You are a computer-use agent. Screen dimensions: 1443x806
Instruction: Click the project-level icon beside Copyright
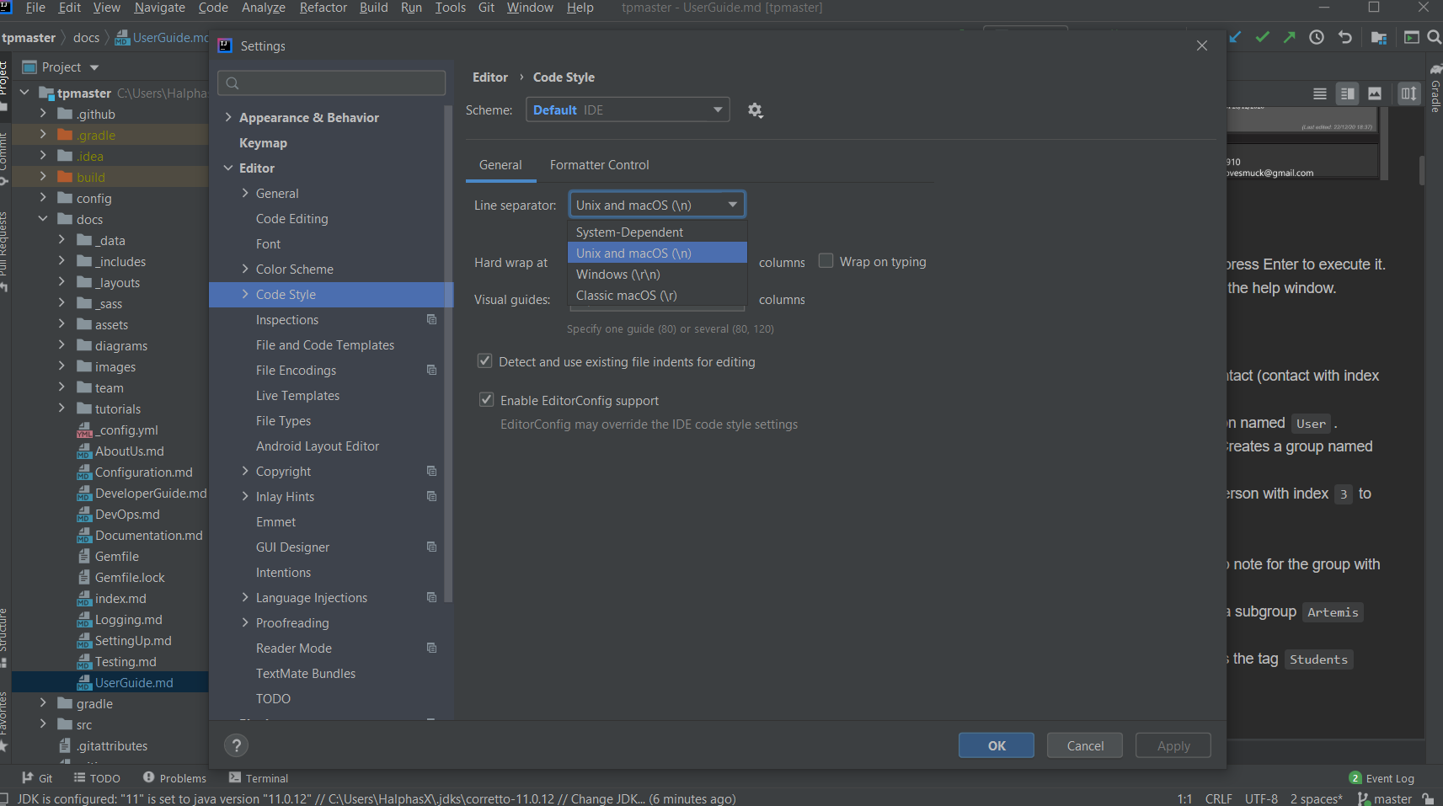pyautogui.click(x=431, y=471)
